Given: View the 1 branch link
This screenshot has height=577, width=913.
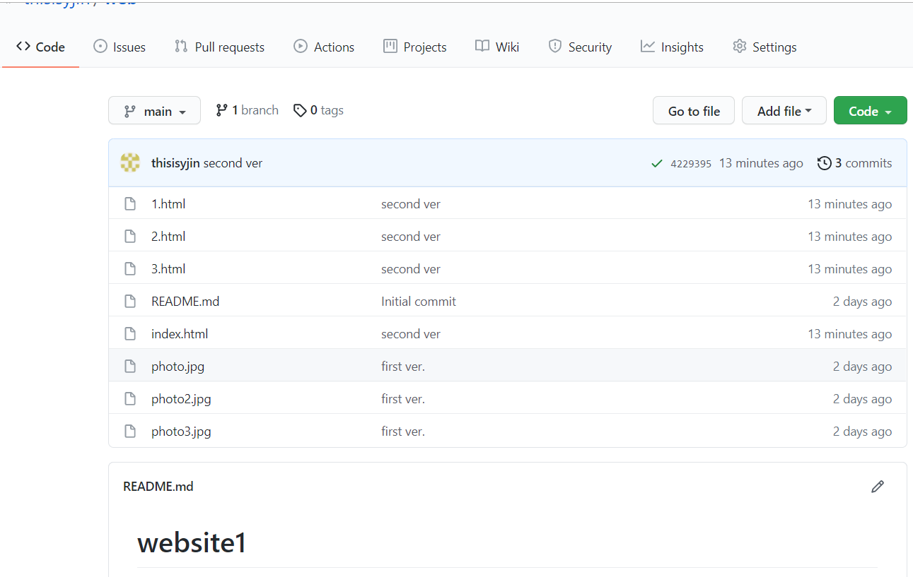Looking at the screenshot, I should coord(247,110).
